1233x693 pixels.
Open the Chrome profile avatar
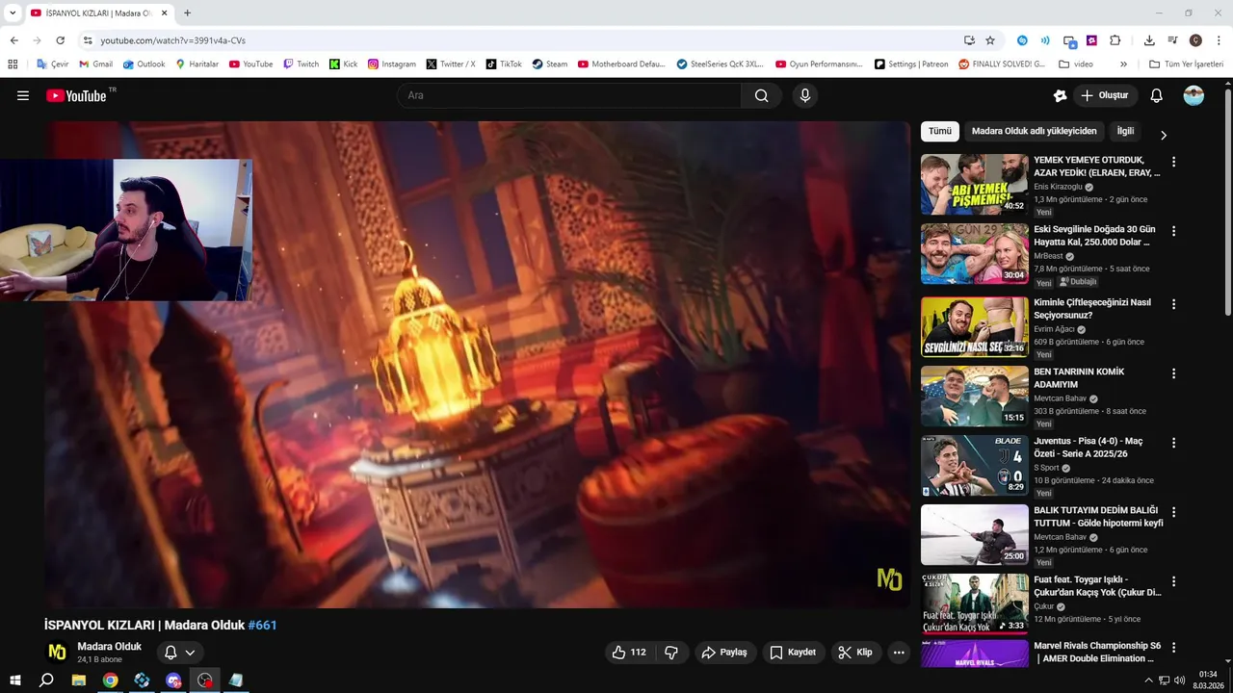1195,40
